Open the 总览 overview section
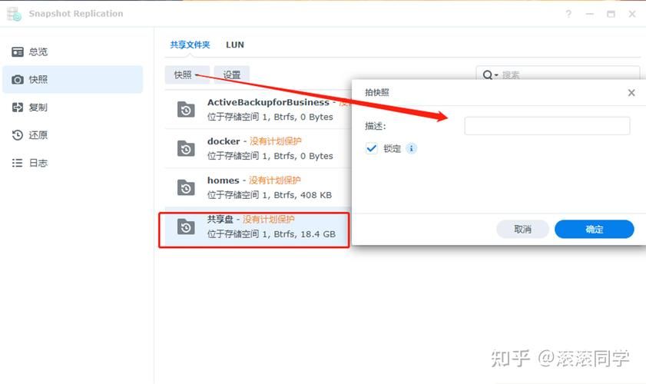The height and width of the screenshot is (384, 646). [72, 51]
